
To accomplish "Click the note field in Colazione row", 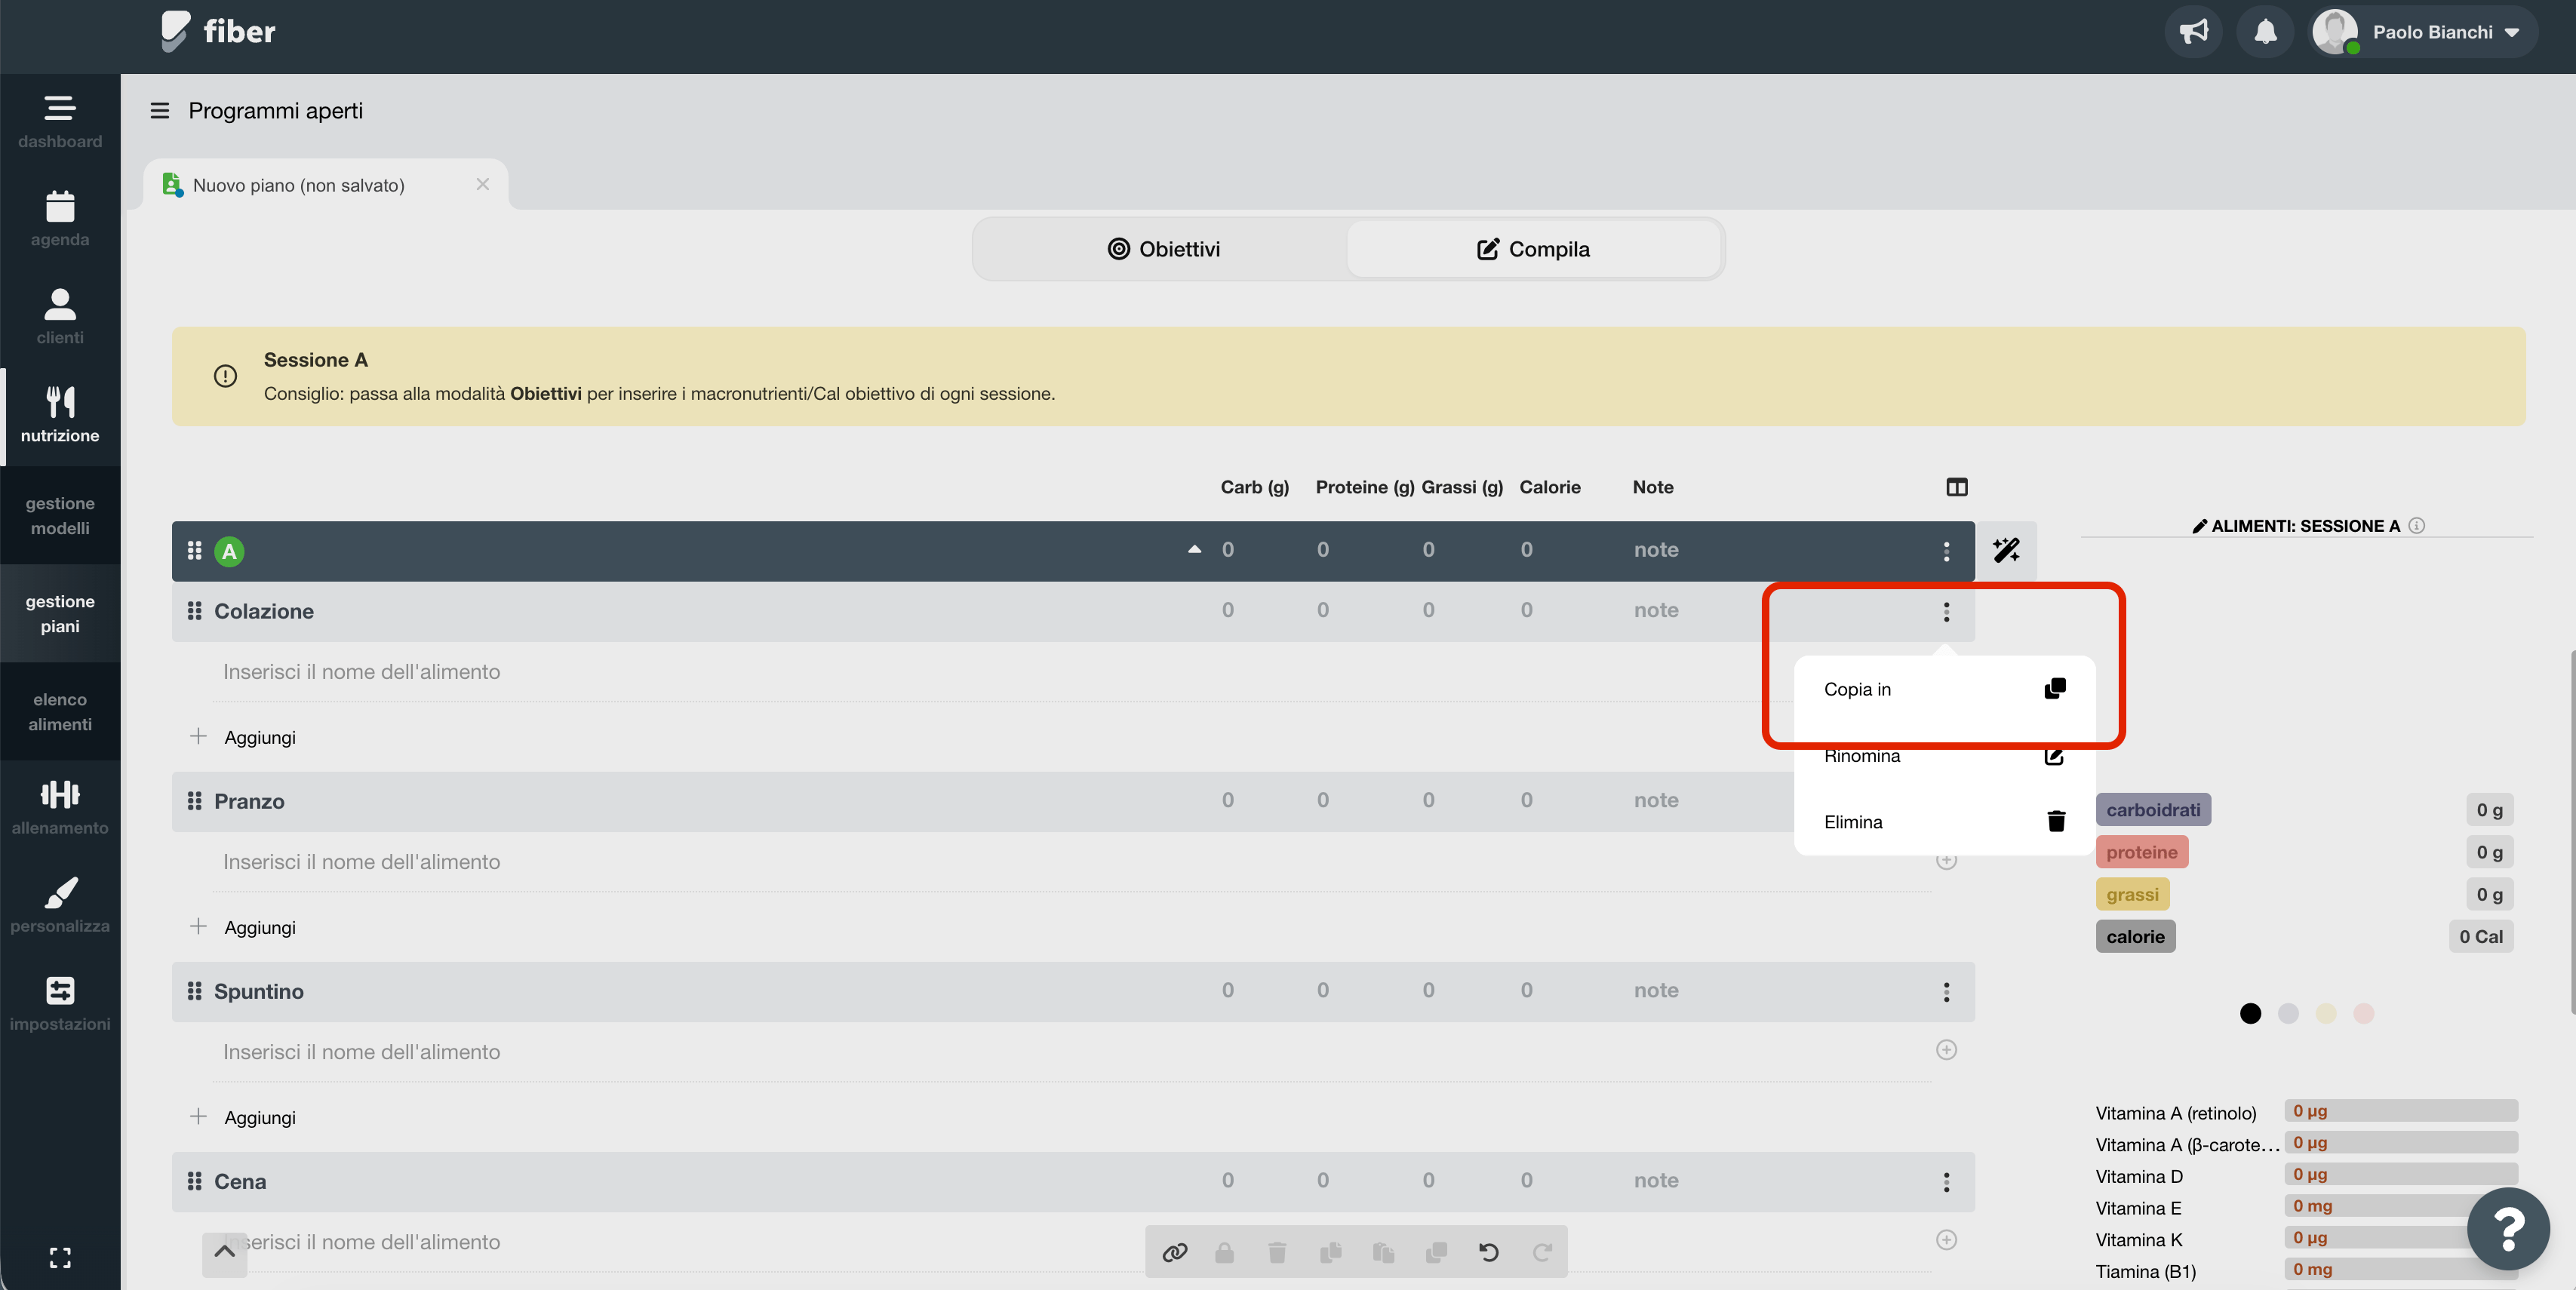I will (1656, 610).
